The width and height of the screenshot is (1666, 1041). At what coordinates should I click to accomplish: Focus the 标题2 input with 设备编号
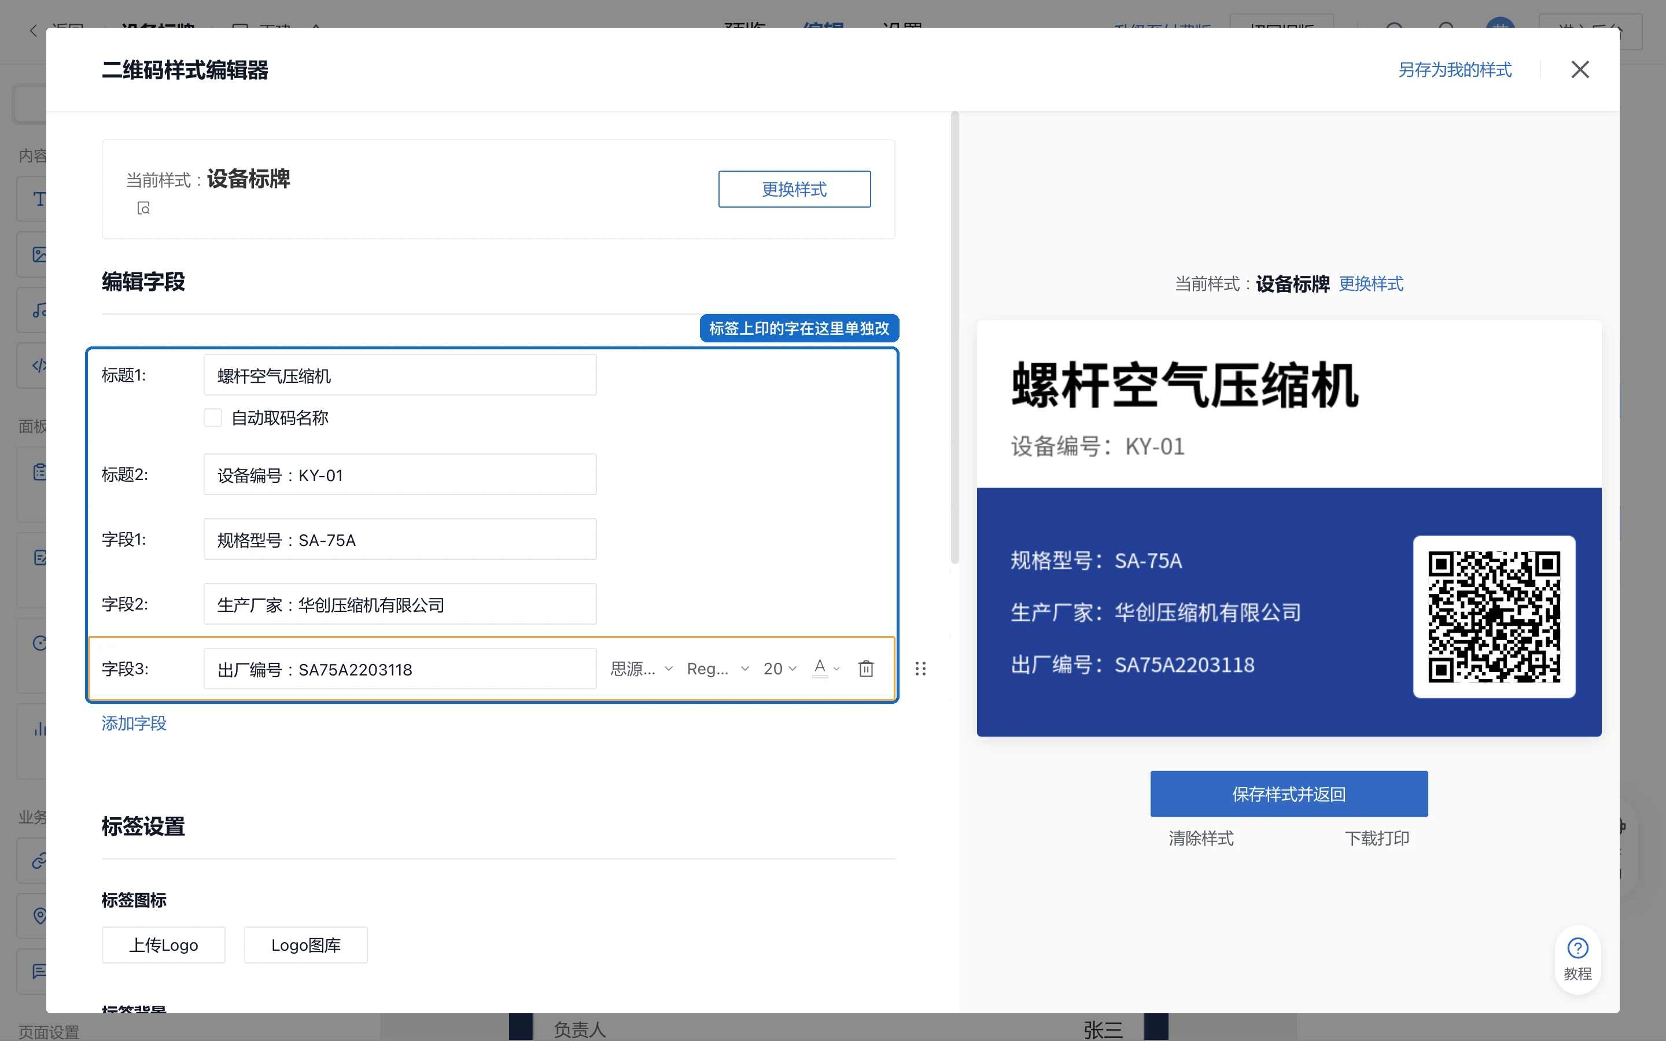[400, 474]
